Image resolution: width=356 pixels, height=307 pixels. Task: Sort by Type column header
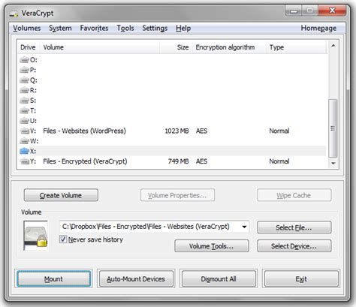[x=297, y=47]
